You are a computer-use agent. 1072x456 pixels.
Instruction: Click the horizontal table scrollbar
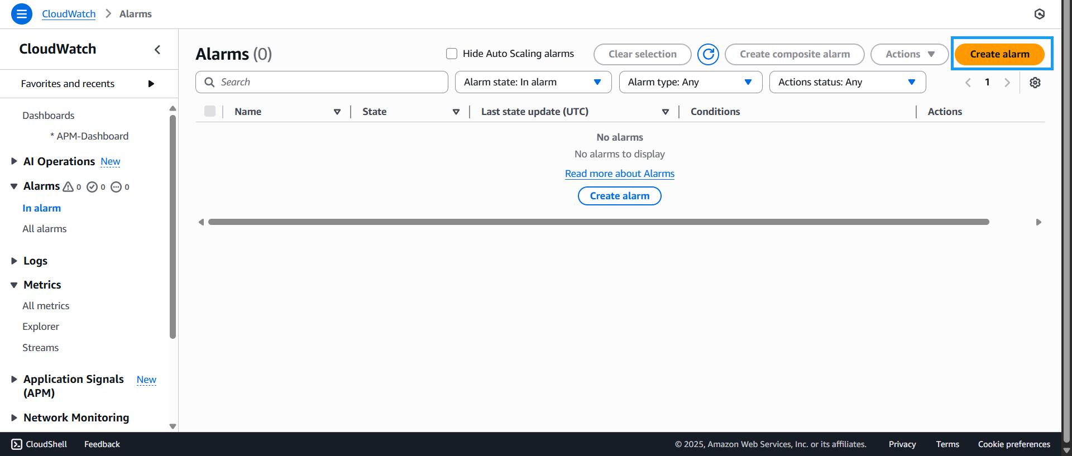(598, 222)
